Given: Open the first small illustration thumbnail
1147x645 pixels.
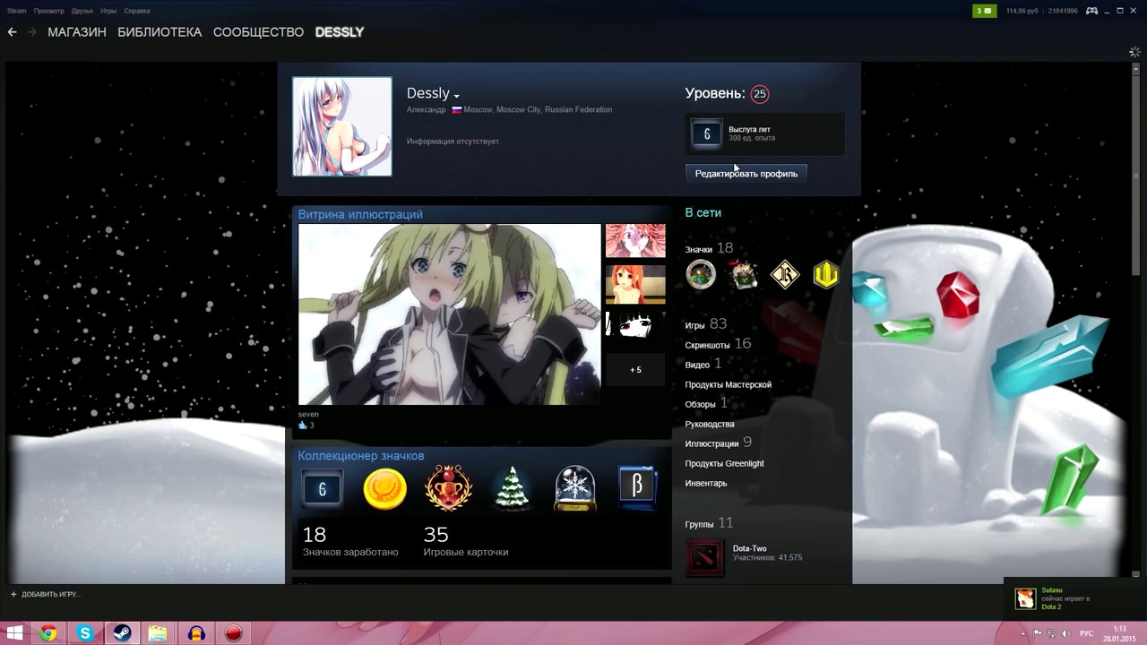Looking at the screenshot, I should (x=635, y=241).
